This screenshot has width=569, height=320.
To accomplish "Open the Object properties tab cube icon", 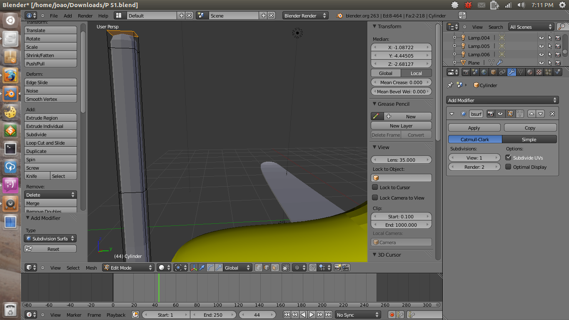I will (493, 72).
